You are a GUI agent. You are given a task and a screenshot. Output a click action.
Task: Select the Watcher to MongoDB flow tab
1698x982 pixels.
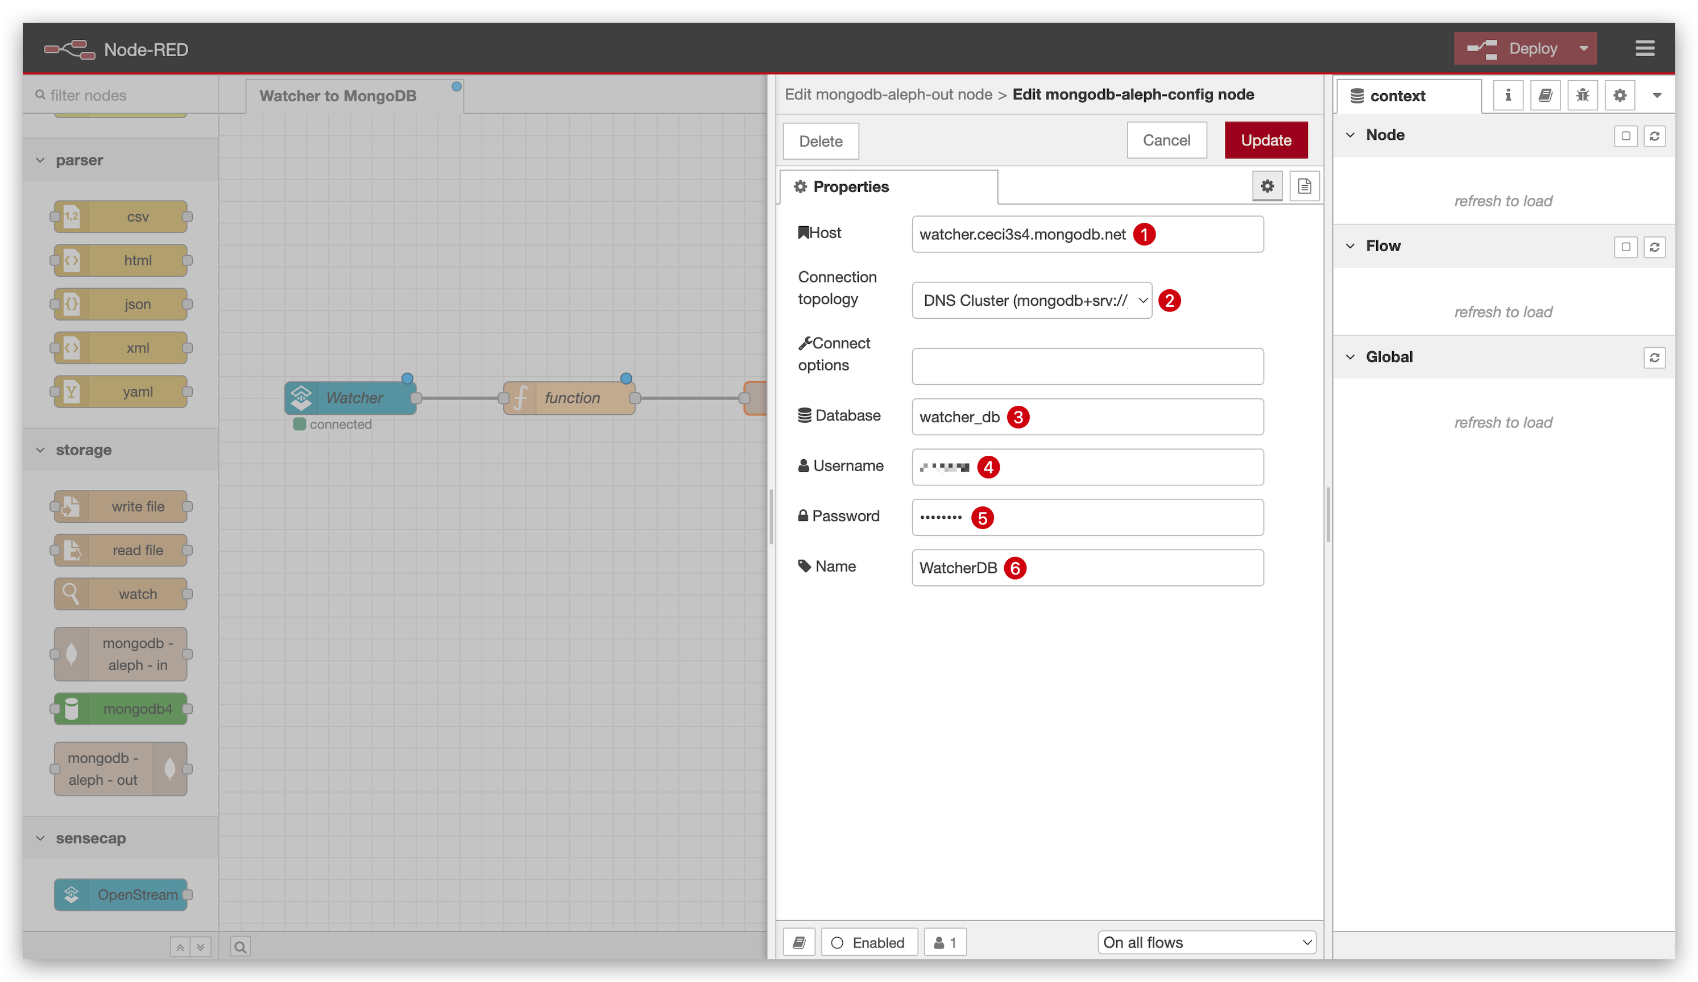coord(354,95)
